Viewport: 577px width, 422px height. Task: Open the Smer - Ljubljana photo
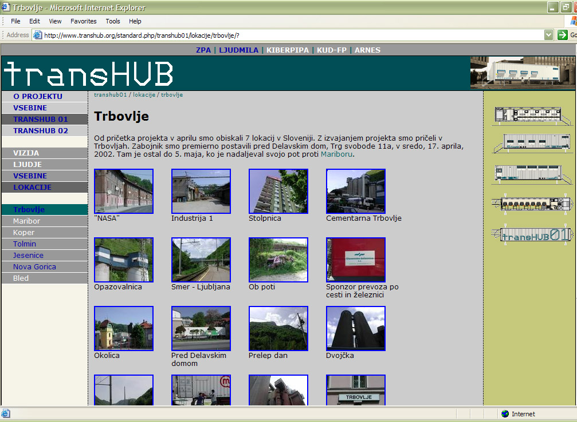point(201,260)
